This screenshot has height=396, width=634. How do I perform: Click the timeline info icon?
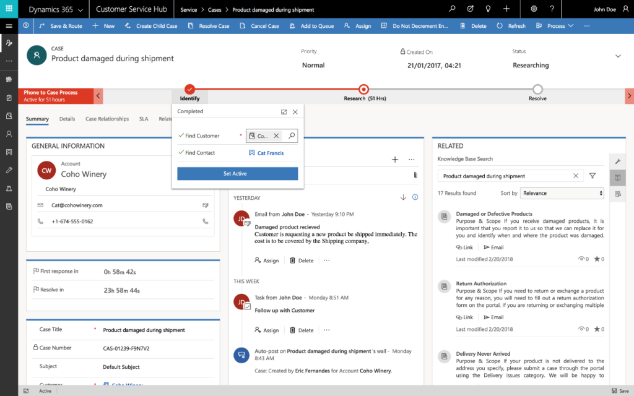415,197
